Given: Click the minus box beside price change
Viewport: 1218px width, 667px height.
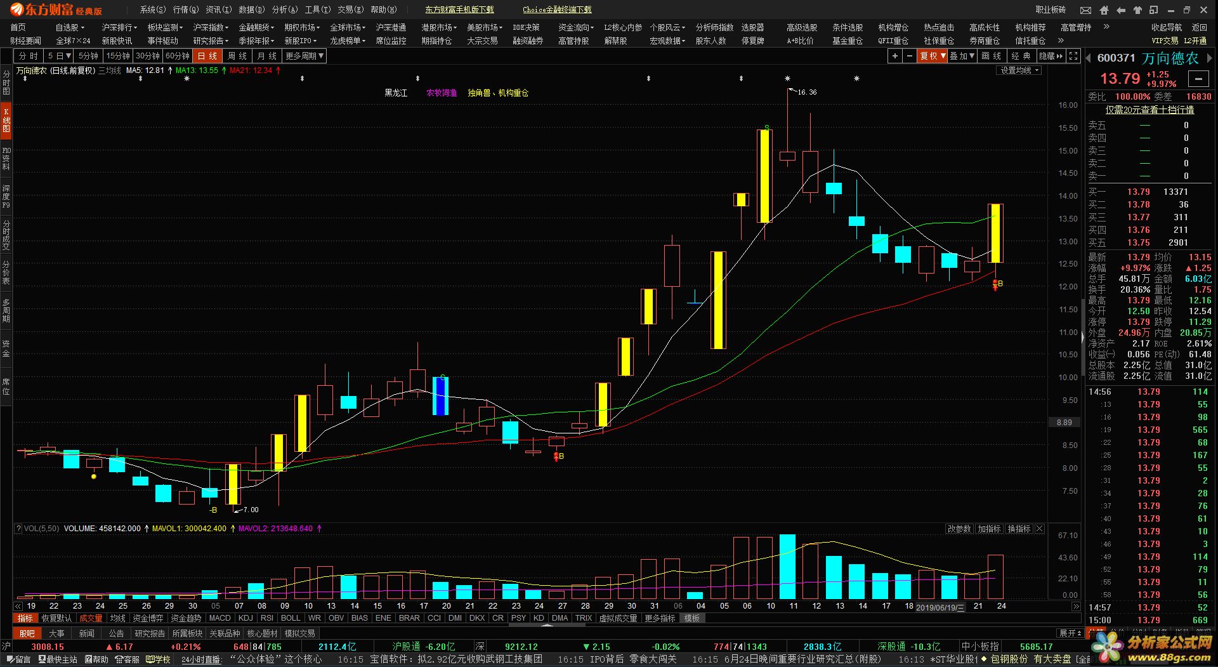Looking at the screenshot, I should 1198,79.
